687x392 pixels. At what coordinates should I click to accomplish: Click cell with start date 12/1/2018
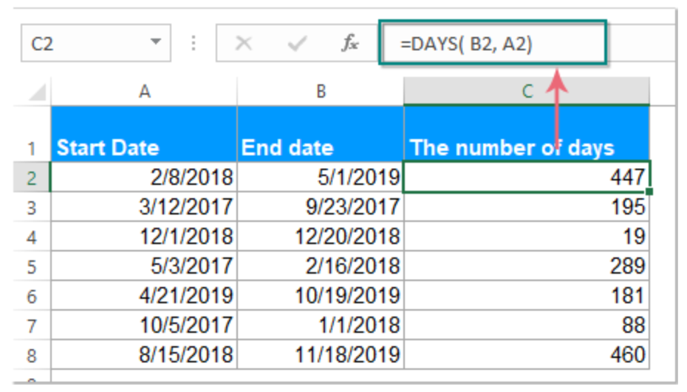[x=144, y=236]
